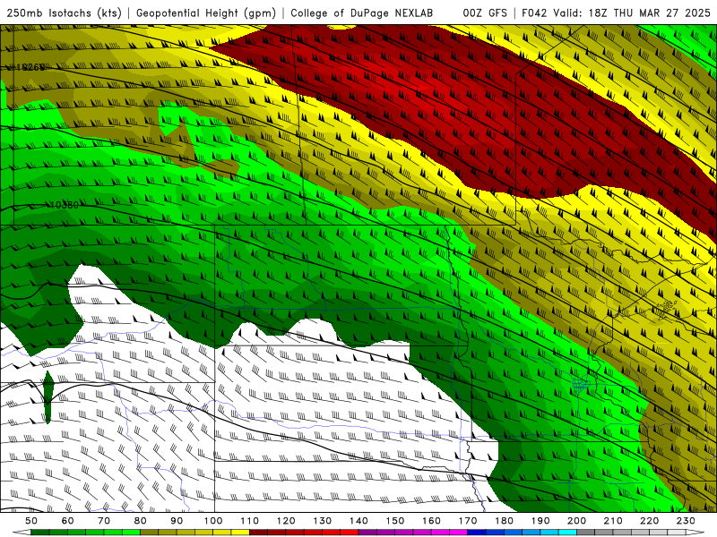Click the 'Geopotential Height (gpm)' title text
Image resolution: width=717 pixels, height=537 pixels.
click(206, 13)
